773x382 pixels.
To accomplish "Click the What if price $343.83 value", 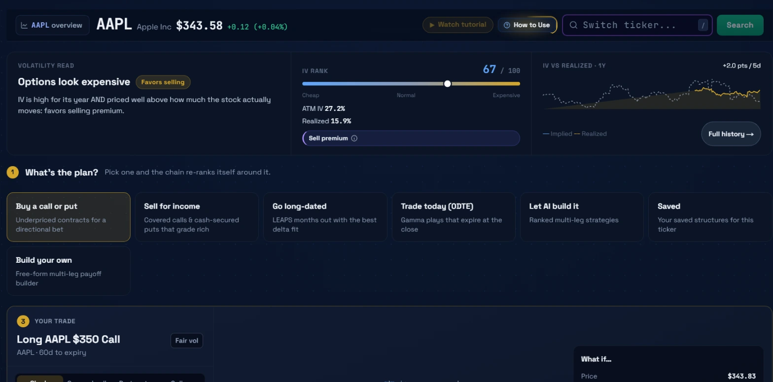I will [741, 376].
